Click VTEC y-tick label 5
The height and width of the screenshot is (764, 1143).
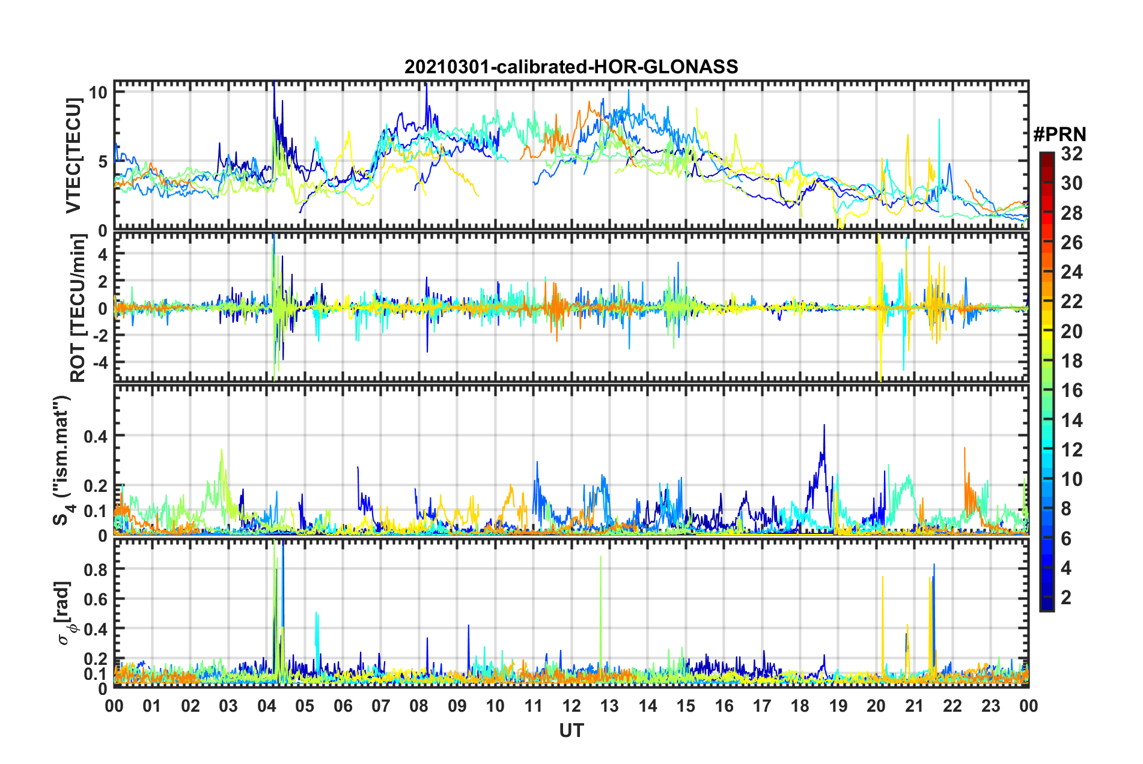103,161
